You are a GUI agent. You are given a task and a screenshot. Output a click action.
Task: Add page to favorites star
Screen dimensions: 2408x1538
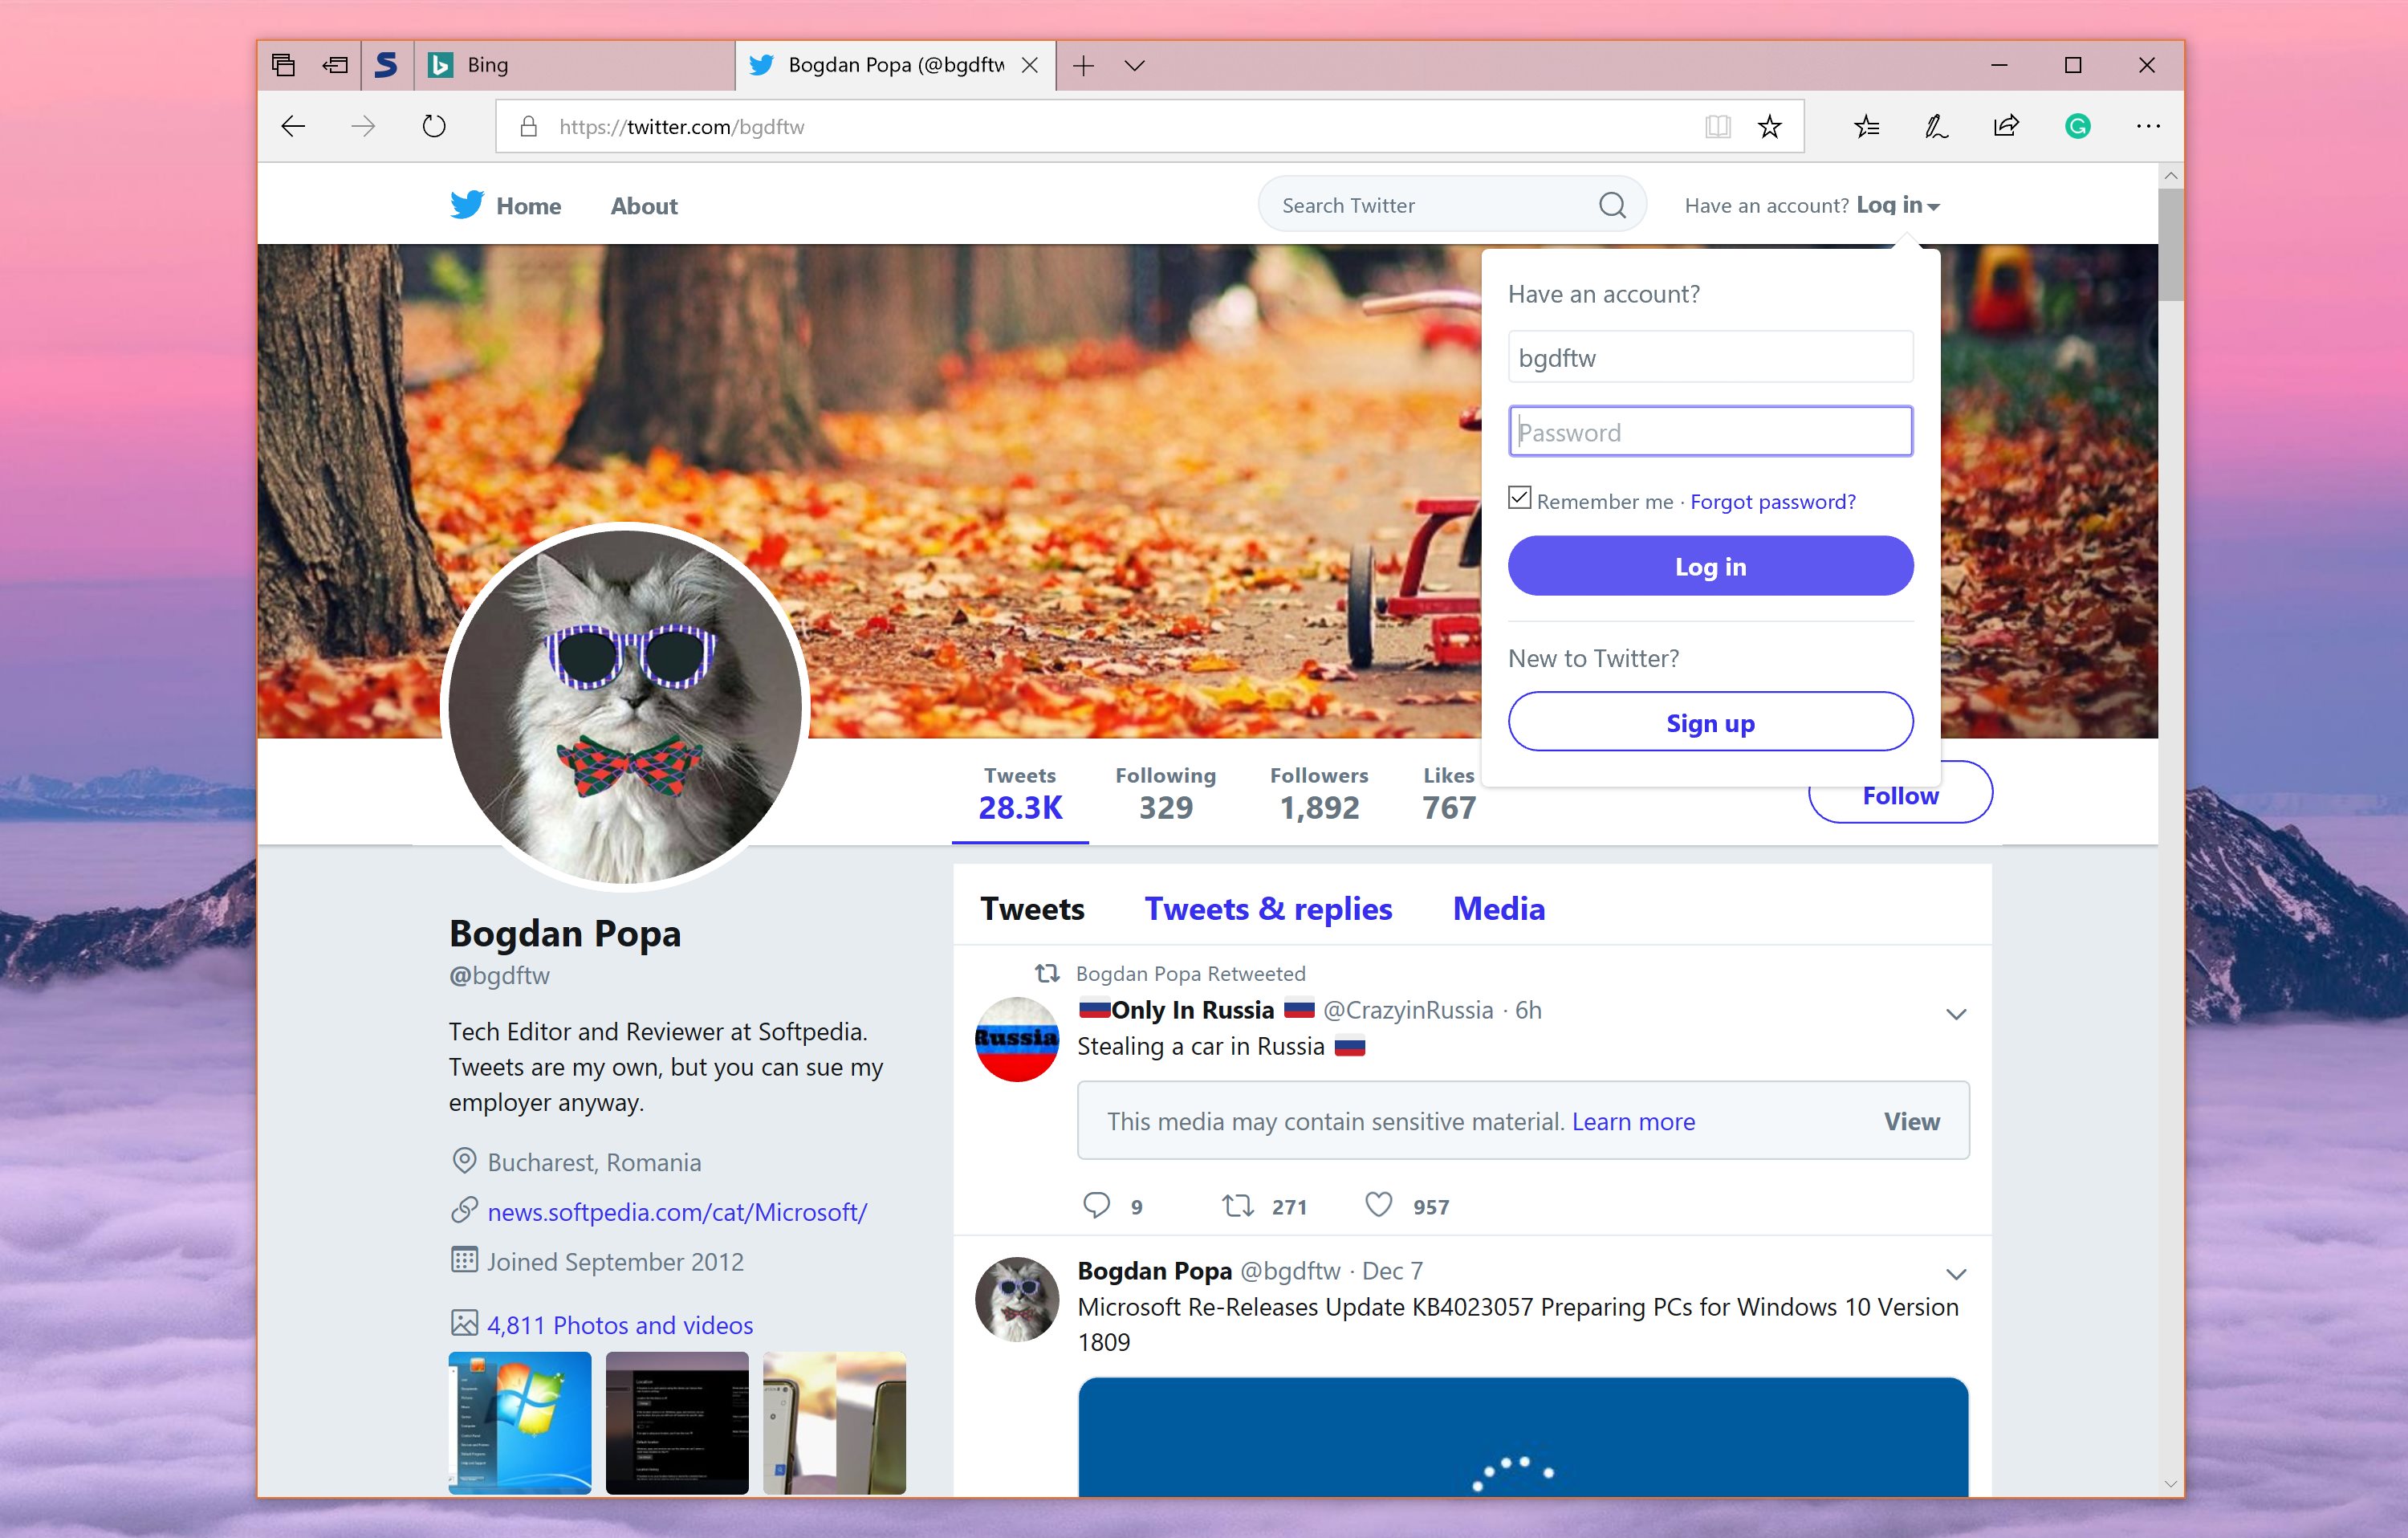pos(1769,126)
